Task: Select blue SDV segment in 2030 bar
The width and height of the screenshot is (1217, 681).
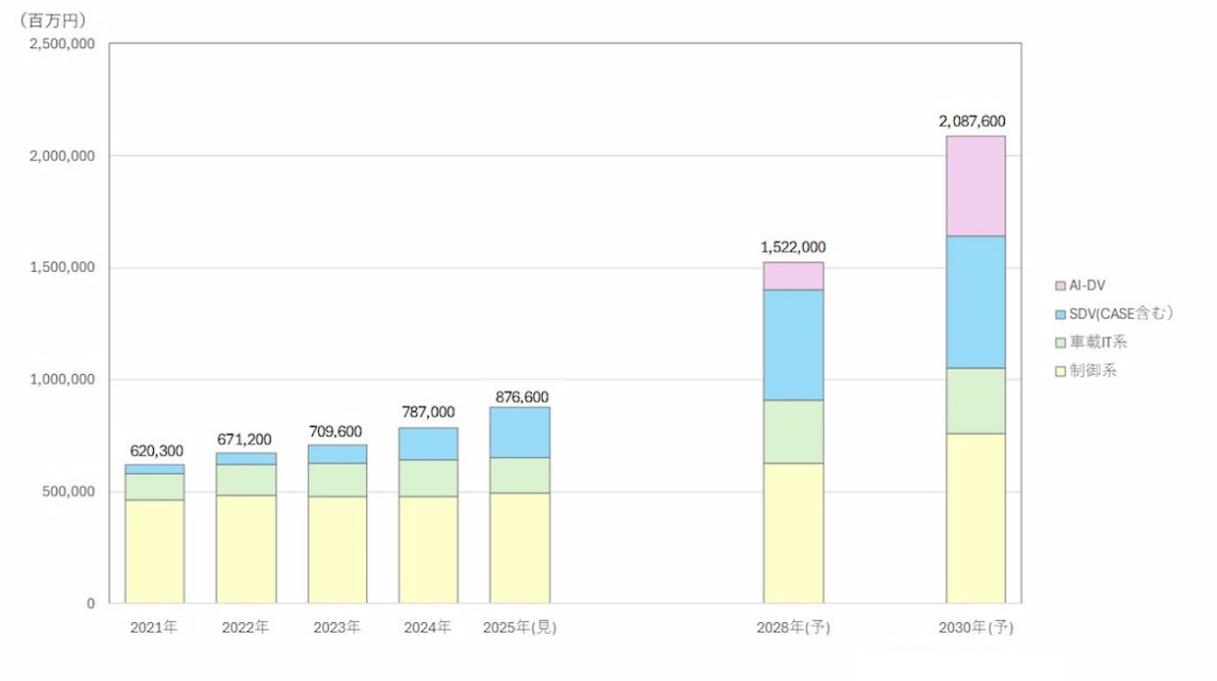Action: [x=975, y=301]
